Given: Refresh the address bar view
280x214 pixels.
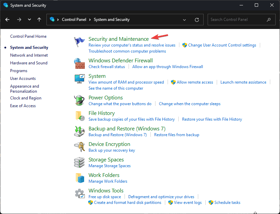Looking at the screenshot, I should (x=197, y=20).
